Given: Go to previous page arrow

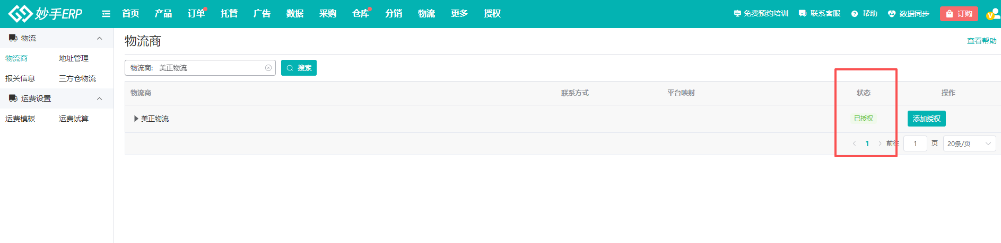Looking at the screenshot, I should click(x=854, y=143).
